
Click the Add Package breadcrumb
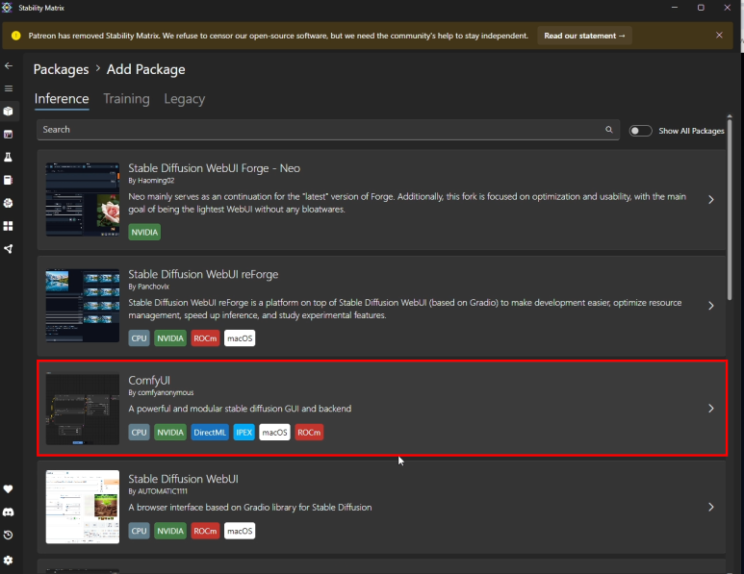coord(145,69)
